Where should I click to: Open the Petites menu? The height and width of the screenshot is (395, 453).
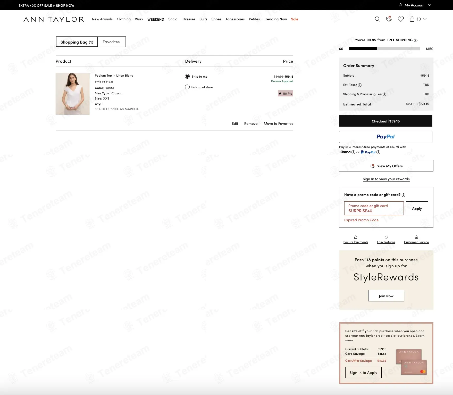pos(254,19)
